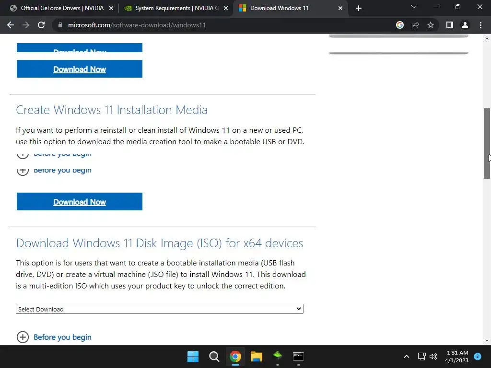This screenshot has width=491, height=368.
Task: Open the tab search chevron
Action: click(414, 7)
